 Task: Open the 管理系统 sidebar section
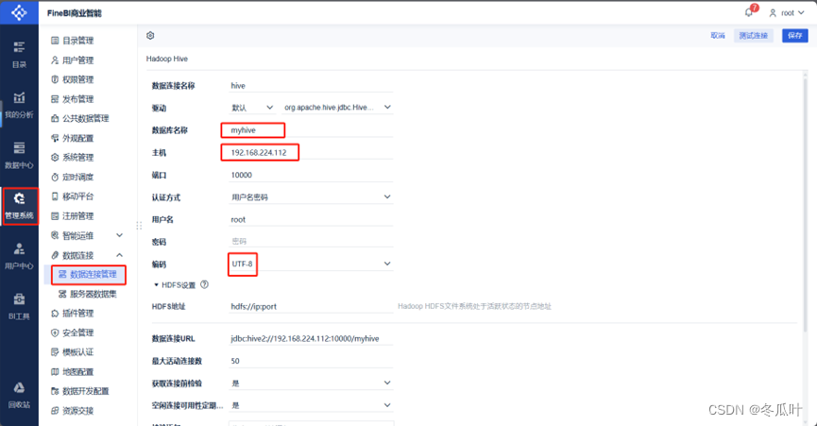coord(19,206)
